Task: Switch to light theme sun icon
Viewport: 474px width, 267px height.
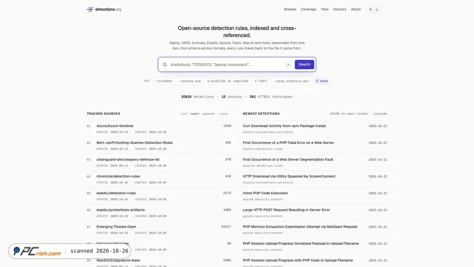Action: click(371, 9)
